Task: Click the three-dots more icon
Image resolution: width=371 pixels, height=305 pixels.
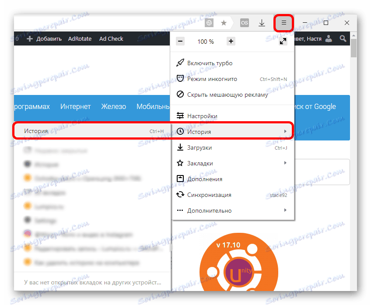Action: coord(180,210)
